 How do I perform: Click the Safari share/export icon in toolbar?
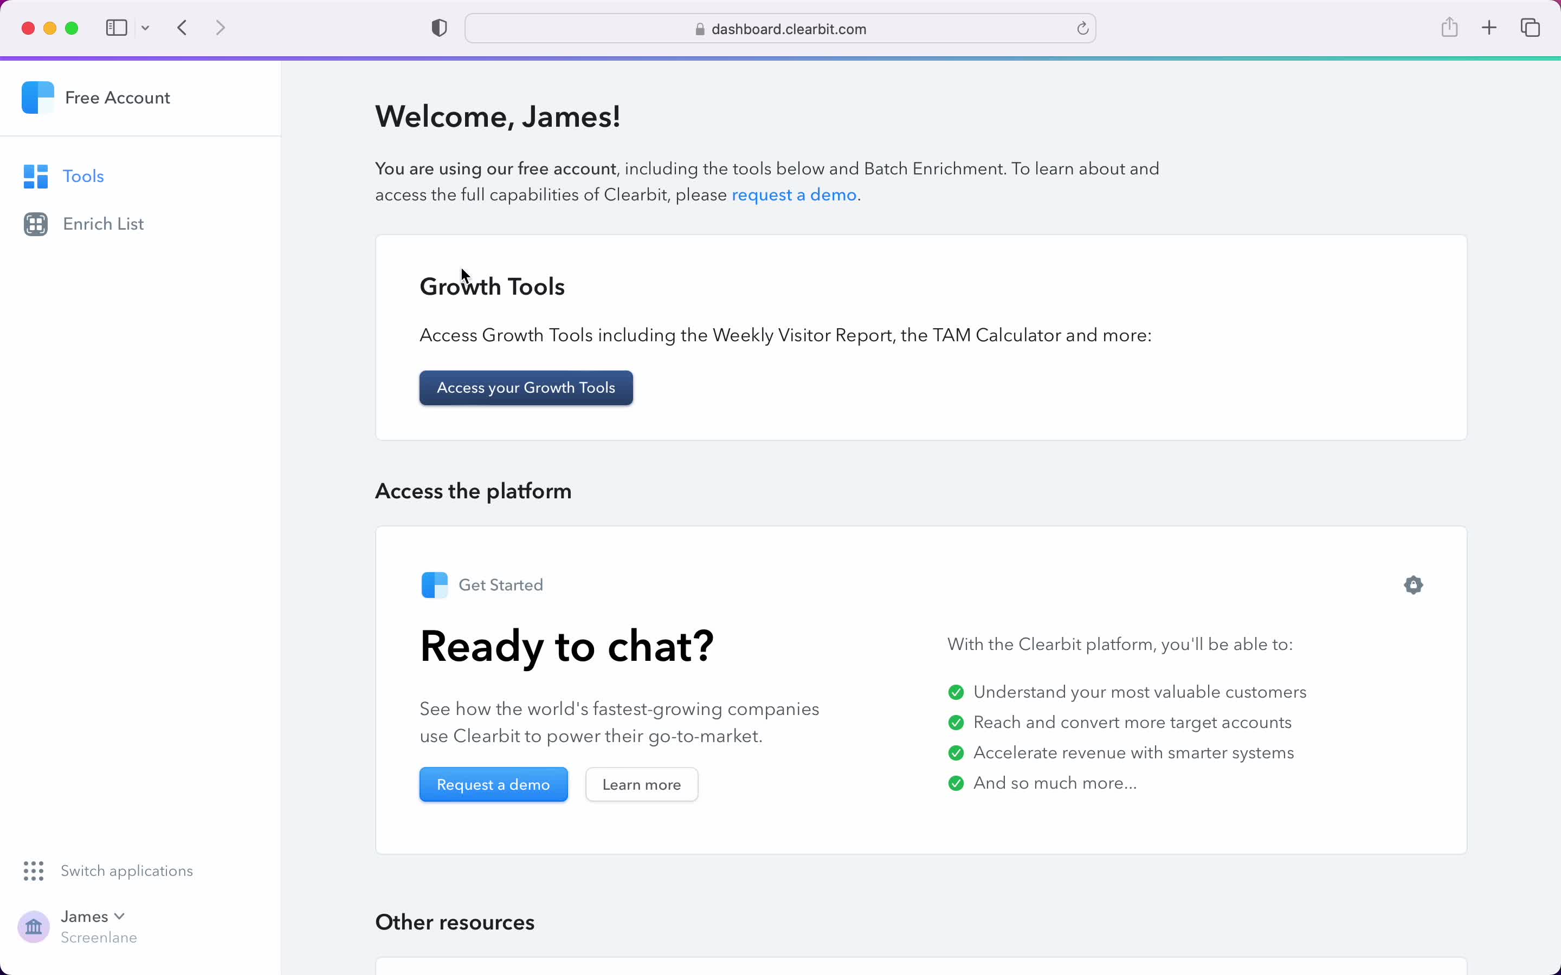click(x=1450, y=28)
